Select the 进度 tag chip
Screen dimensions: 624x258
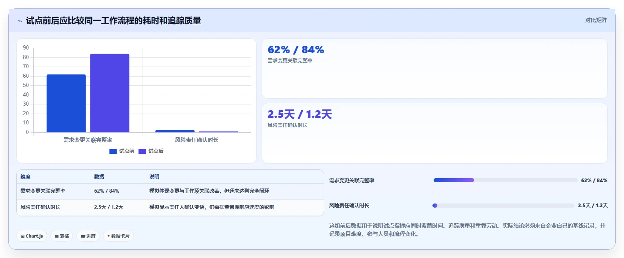[x=88, y=236]
